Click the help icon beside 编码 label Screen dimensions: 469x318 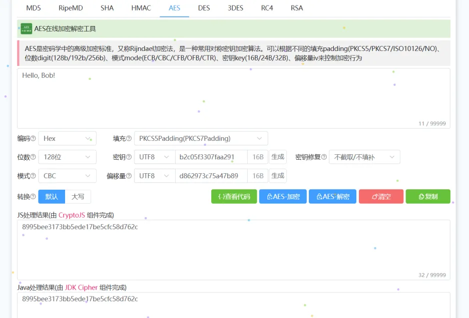coord(33,138)
